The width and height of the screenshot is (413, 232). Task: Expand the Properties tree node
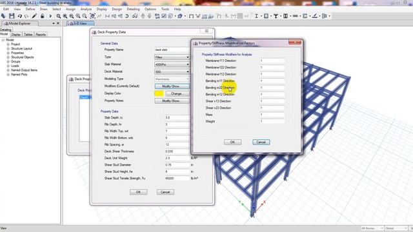(x=8, y=53)
